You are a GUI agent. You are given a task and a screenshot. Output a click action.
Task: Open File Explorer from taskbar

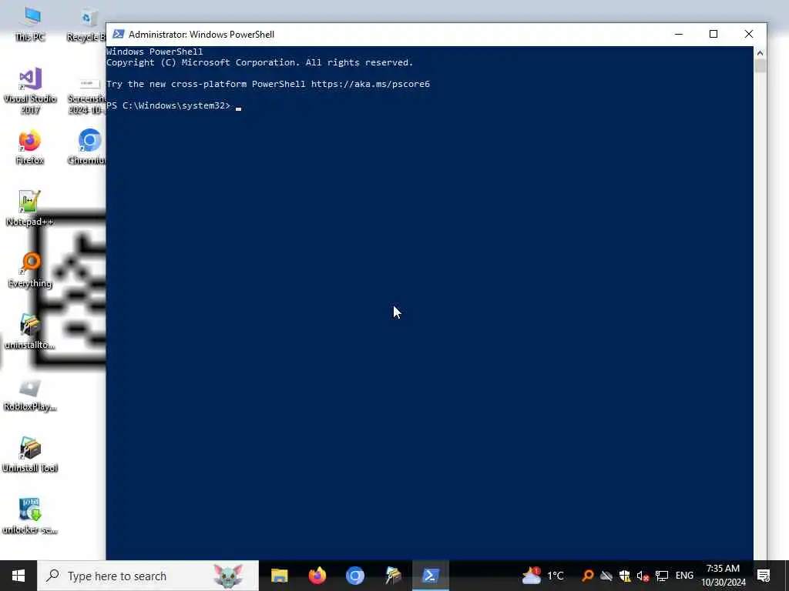(x=279, y=576)
